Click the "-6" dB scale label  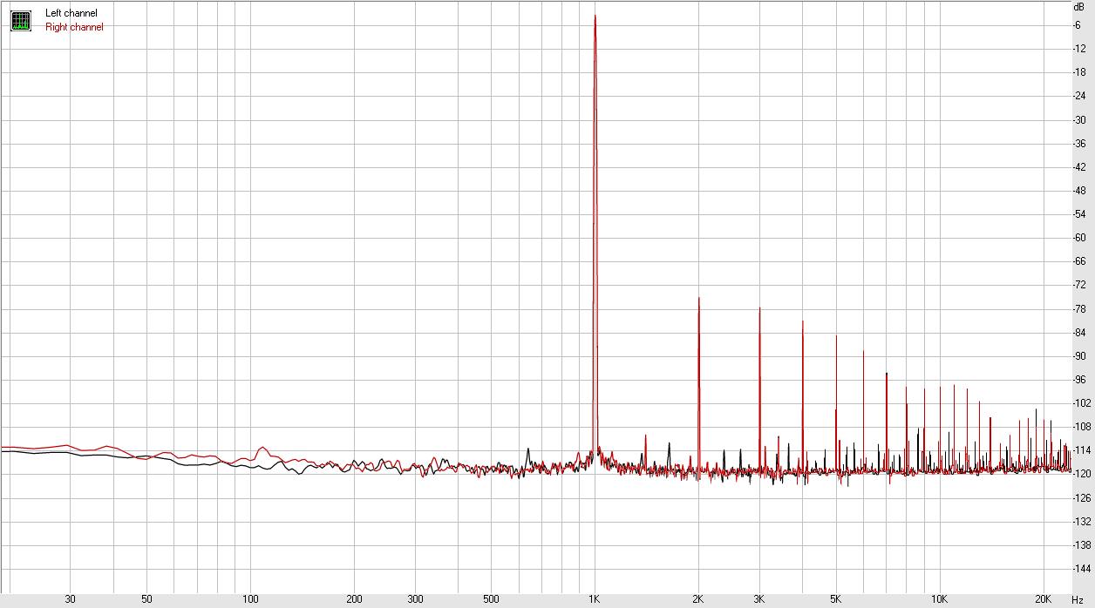click(1078, 25)
